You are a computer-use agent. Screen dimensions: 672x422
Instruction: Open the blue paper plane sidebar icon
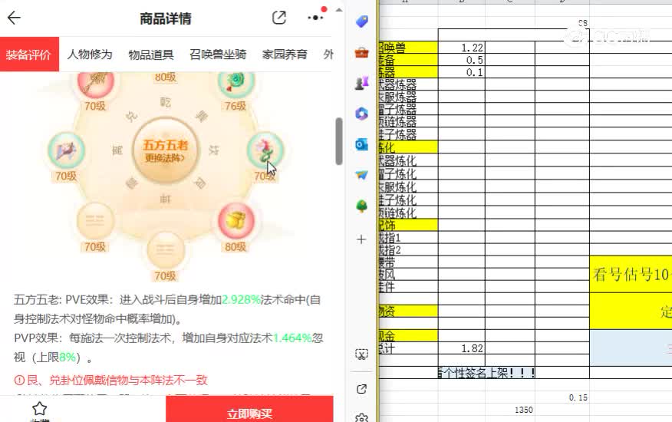coord(362,175)
